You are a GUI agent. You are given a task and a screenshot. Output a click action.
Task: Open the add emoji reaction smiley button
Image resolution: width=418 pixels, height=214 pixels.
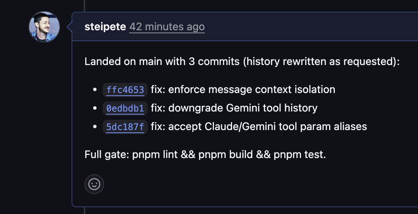click(x=94, y=184)
